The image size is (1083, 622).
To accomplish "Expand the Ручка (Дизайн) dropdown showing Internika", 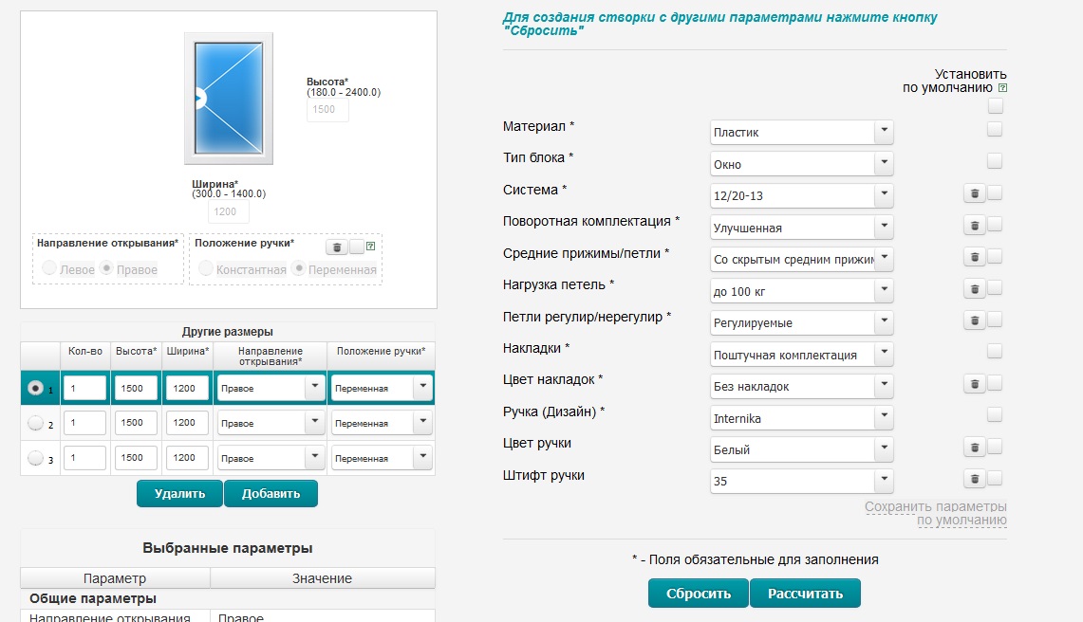I will coord(802,418).
